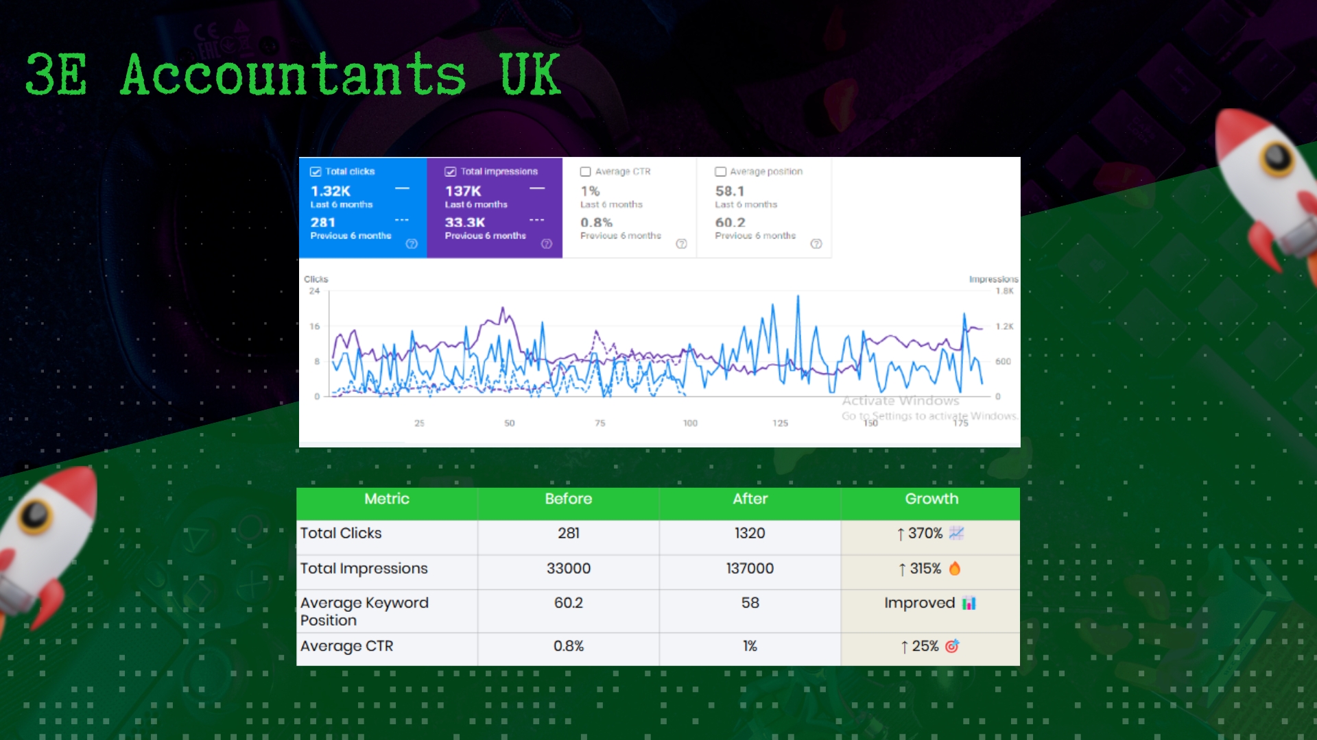Click the help icon in Total clicks card
The height and width of the screenshot is (740, 1317).
412,244
